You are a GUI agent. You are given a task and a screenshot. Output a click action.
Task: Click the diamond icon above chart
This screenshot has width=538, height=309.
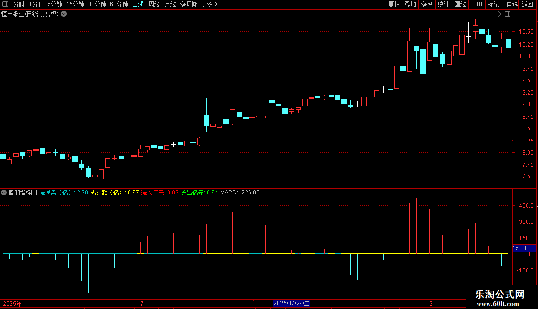tap(498, 14)
